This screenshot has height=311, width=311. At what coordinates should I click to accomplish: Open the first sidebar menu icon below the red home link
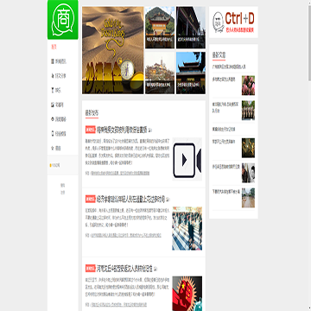click(x=52, y=61)
